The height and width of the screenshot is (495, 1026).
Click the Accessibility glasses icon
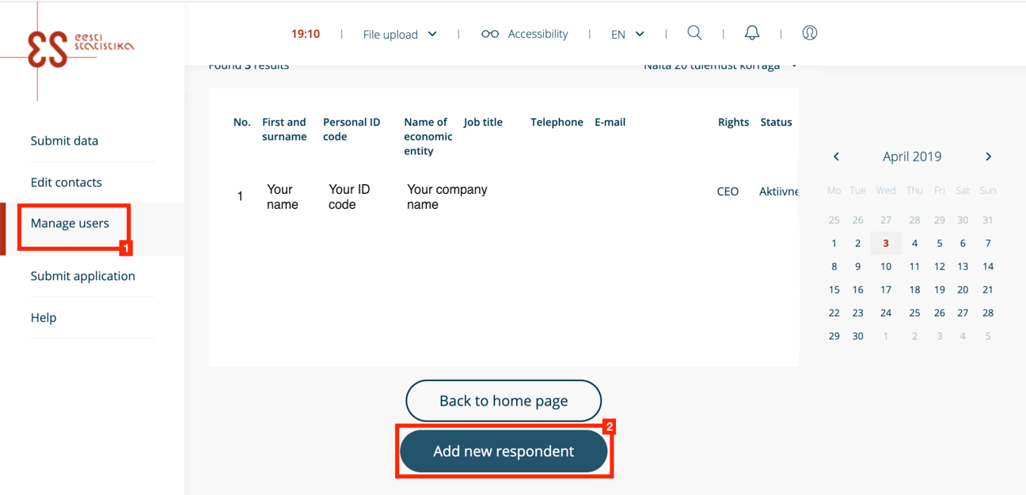coord(490,33)
